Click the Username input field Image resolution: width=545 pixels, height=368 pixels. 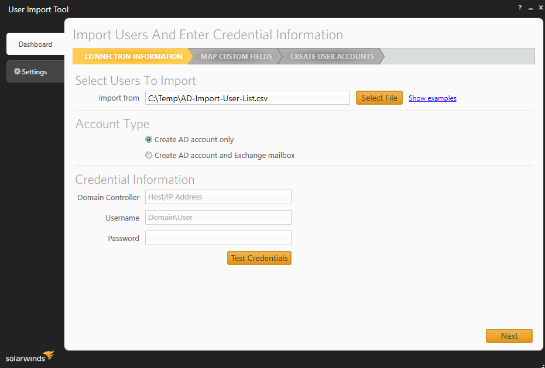tap(218, 218)
